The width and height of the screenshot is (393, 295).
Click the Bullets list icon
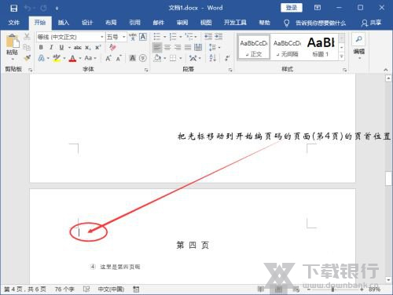(x=157, y=37)
